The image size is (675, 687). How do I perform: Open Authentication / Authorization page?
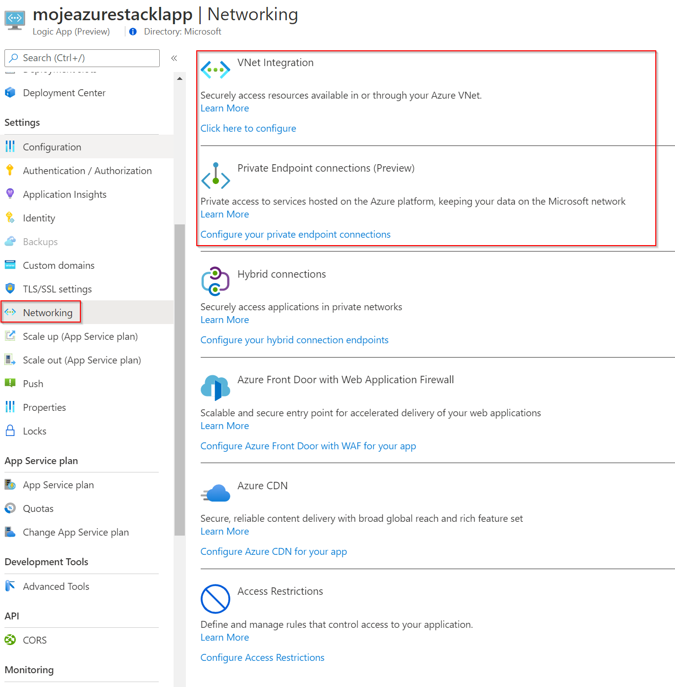[x=87, y=171]
